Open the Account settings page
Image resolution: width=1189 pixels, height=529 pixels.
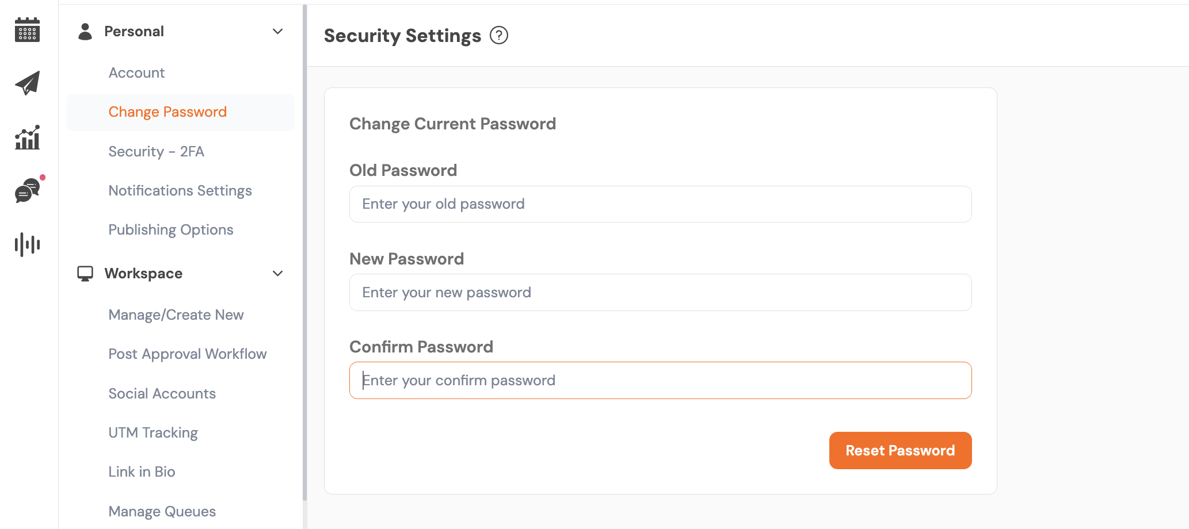[x=136, y=73]
